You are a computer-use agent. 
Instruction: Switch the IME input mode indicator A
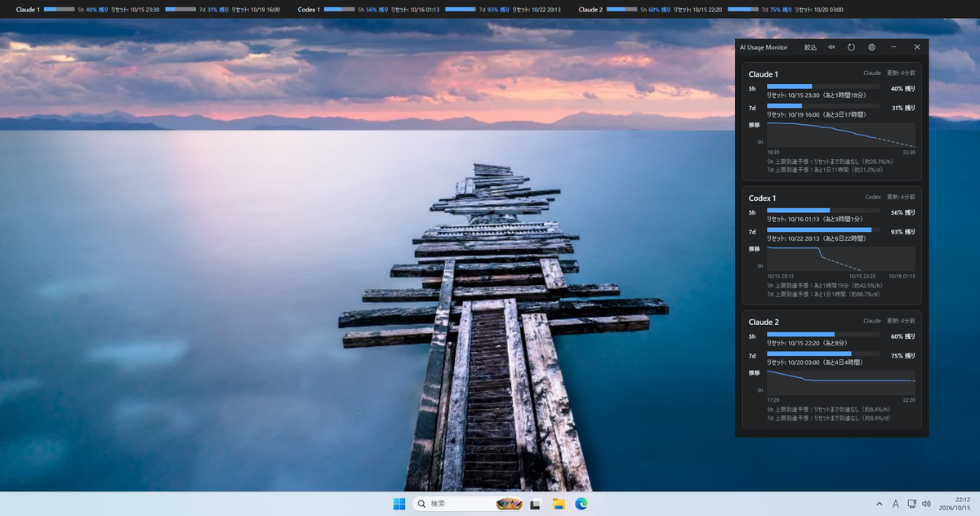(896, 504)
